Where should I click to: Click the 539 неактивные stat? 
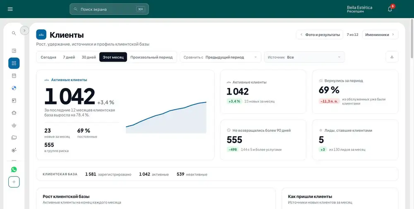point(192,174)
